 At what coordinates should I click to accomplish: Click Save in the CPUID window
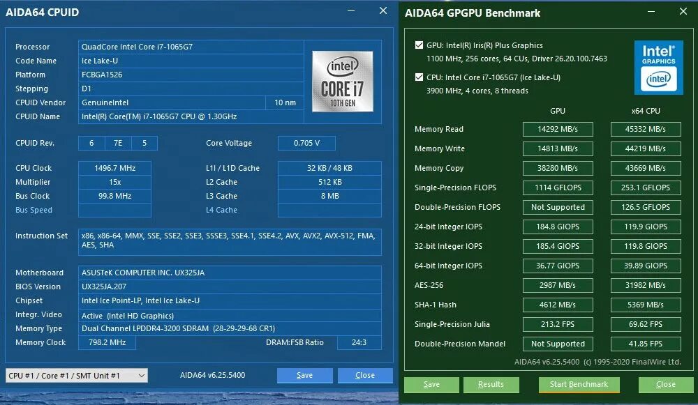pyautogui.click(x=304, y=375)
